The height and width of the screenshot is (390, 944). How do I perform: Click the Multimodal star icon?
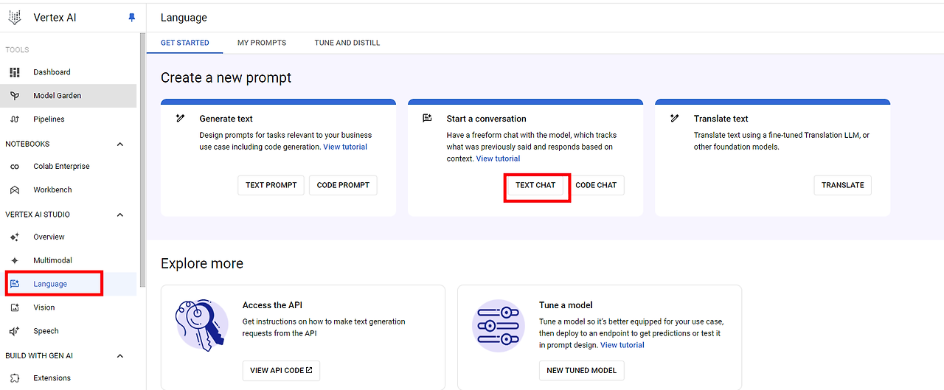[x=15, y=261]
